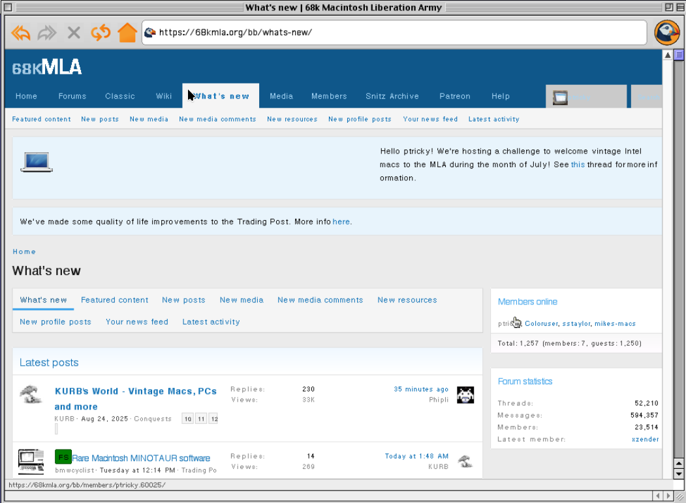The image size is (686, 503).
Task: Open the Help navigation tab
Action: [500, 96]
